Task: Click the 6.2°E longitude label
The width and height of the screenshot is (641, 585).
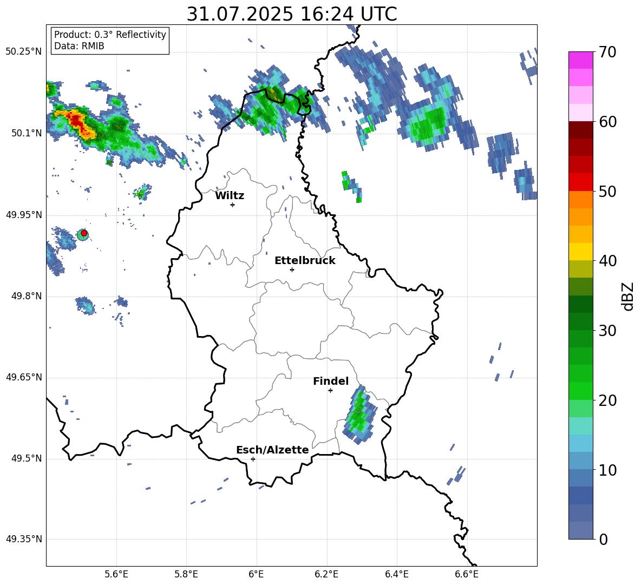Action: tap(326, 574)
